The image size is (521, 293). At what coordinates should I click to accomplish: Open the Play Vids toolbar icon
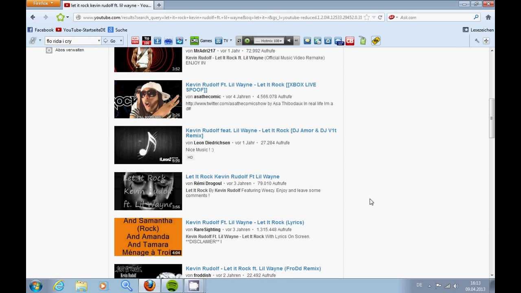point(135,41)
